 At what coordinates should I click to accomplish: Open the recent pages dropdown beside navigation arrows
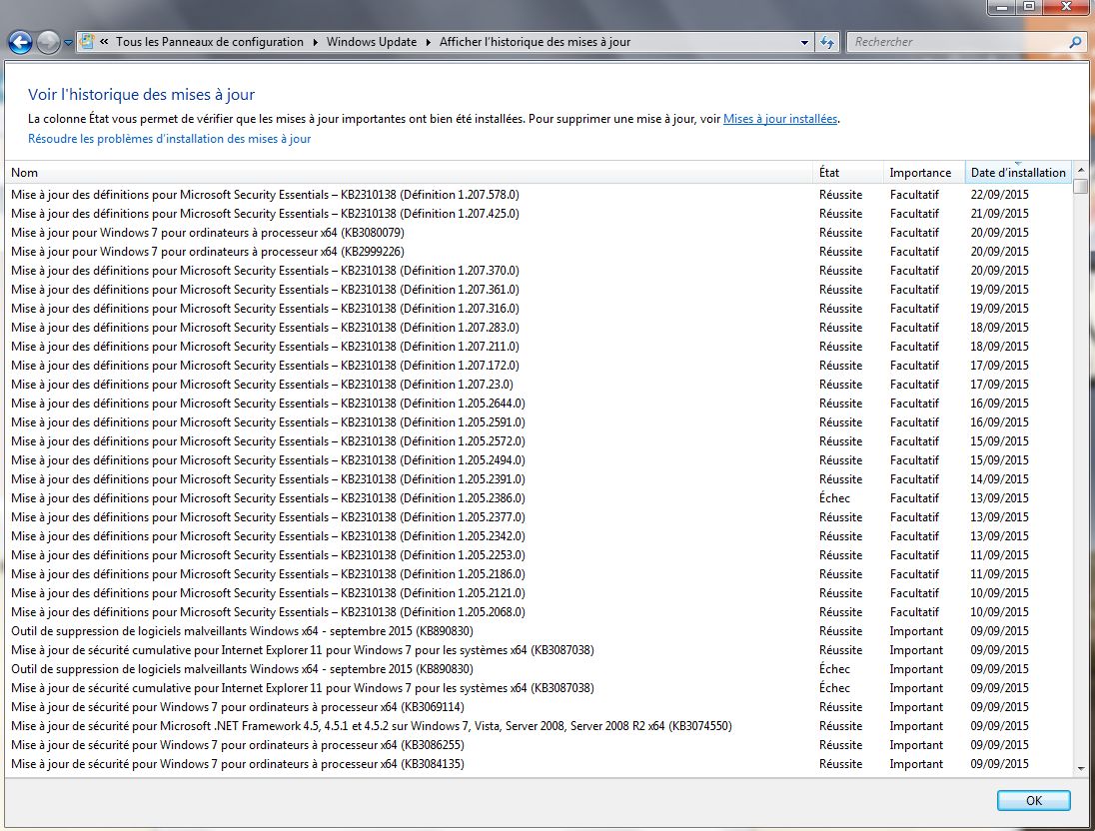click(68, 43)
